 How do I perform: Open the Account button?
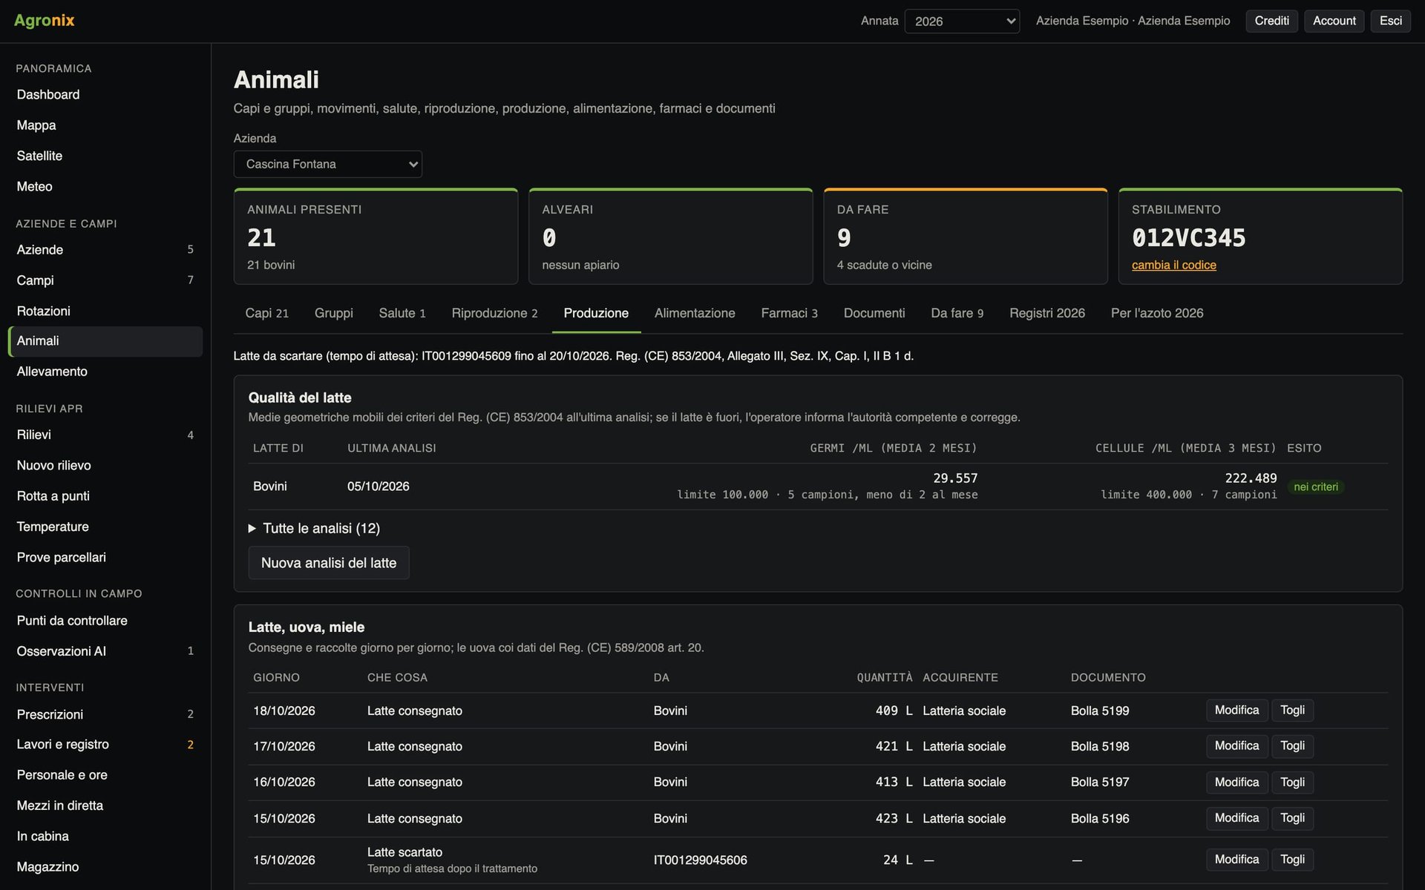(x=1334, y=21)
